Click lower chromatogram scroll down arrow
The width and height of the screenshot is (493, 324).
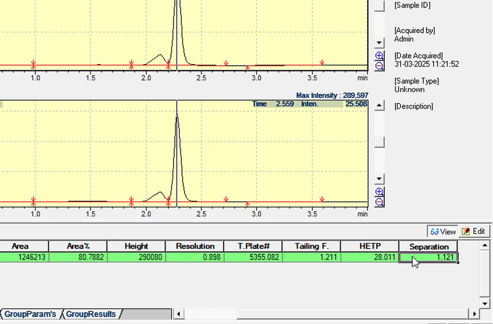click(379, 179)
